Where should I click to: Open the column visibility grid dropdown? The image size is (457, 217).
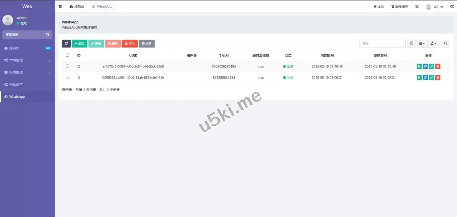coord(421,44)
